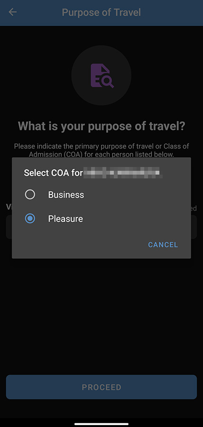
Task: Click the Class of Admission description text
Action: point(101,150)
